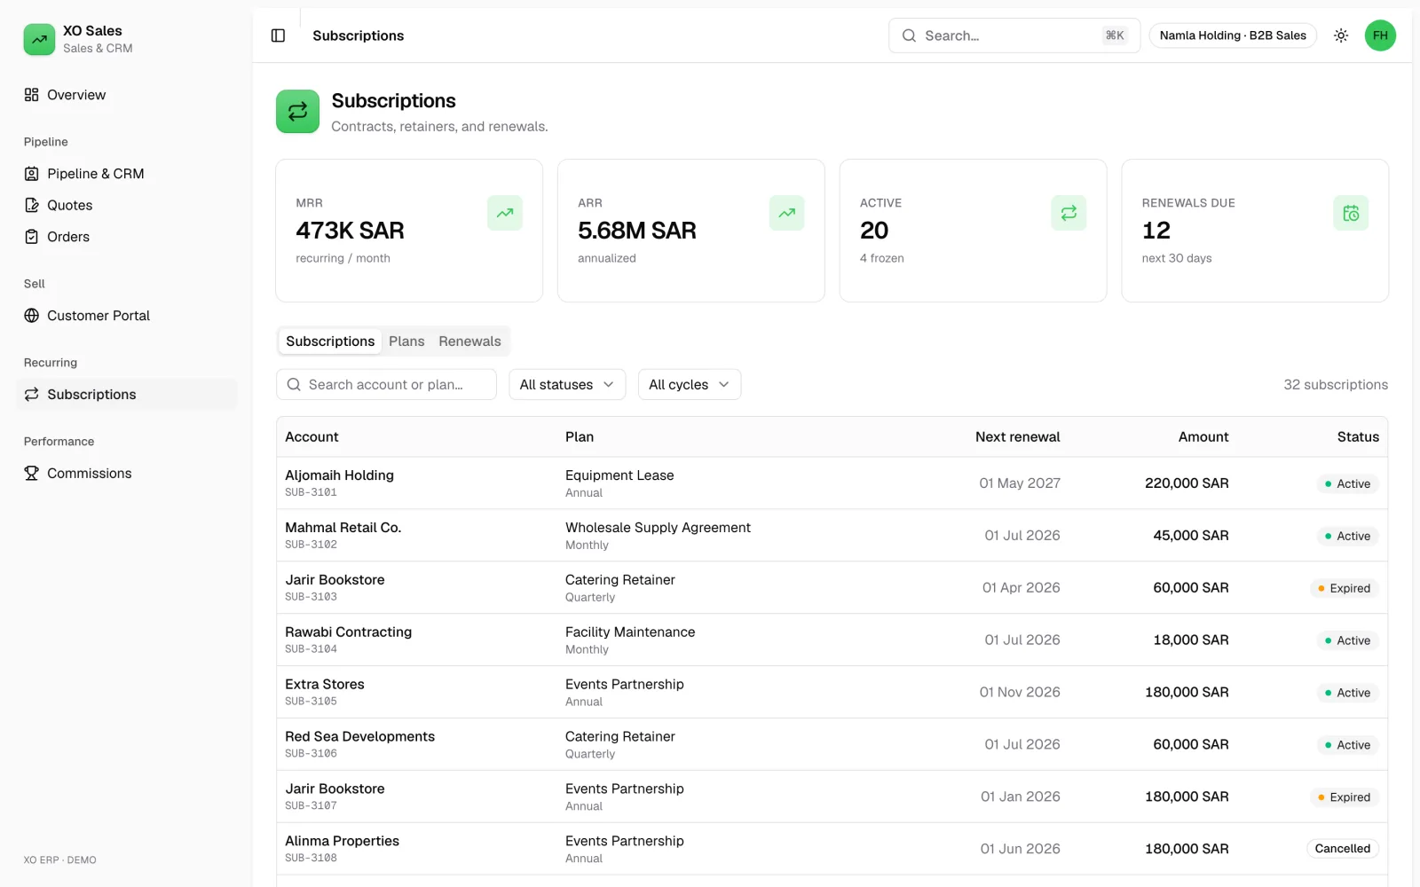
Task: Click the Overview grid icon
Action: pyautogui.click(x=32, y=95)
